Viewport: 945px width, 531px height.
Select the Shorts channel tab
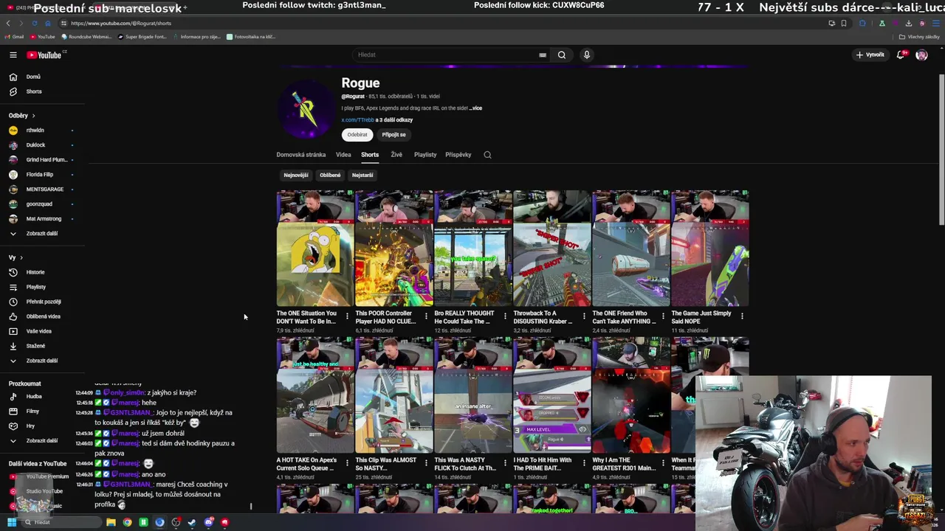point(370,155)
